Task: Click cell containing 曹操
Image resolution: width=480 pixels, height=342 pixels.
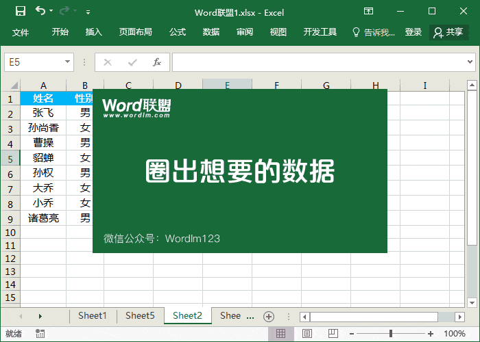Action: (43, 142)
